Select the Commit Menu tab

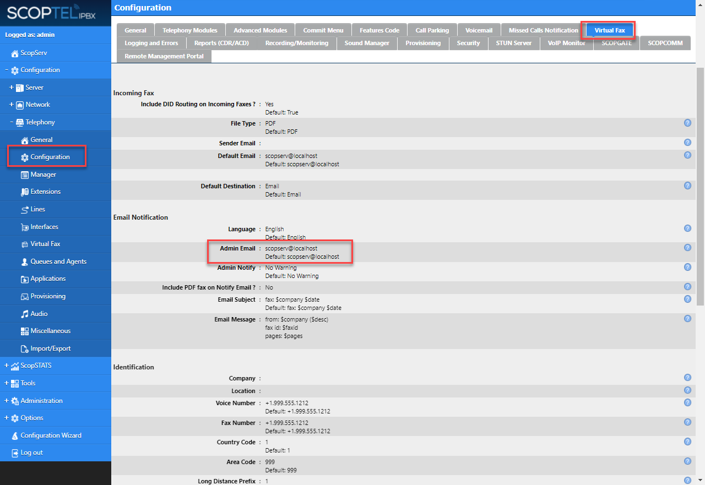[323, 30]
